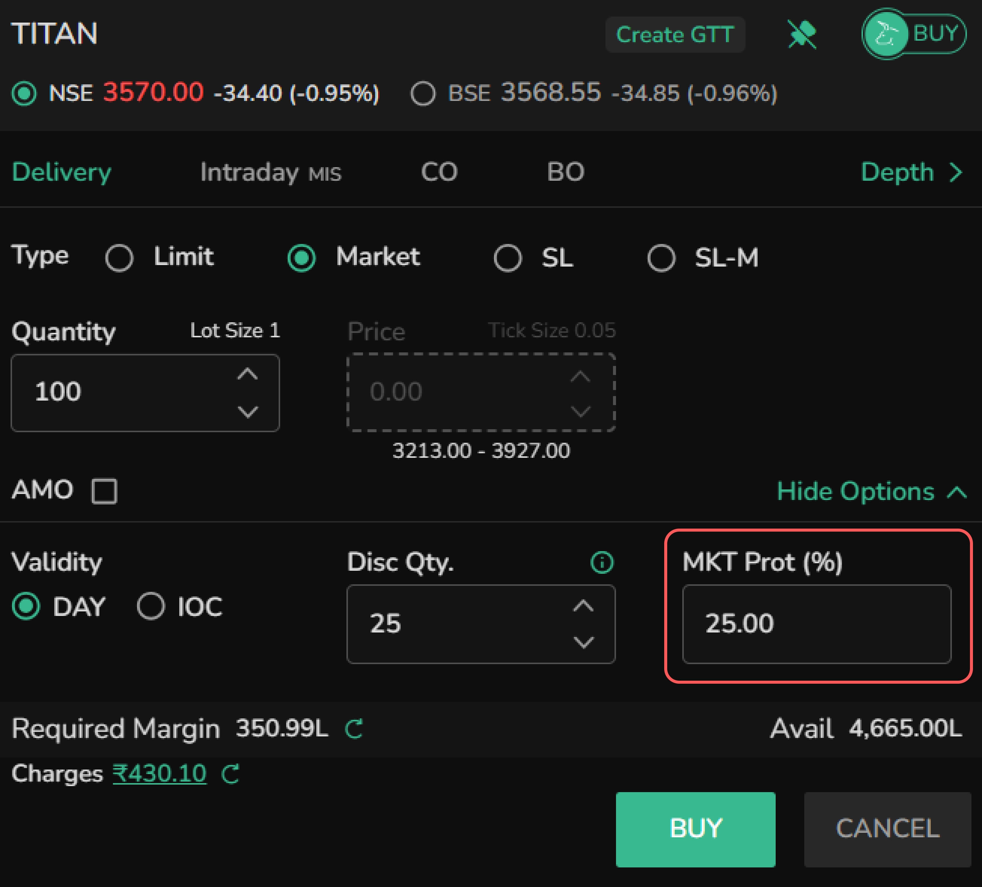
Task: Switch to the CO tab
Action: [x=439, y=172]
